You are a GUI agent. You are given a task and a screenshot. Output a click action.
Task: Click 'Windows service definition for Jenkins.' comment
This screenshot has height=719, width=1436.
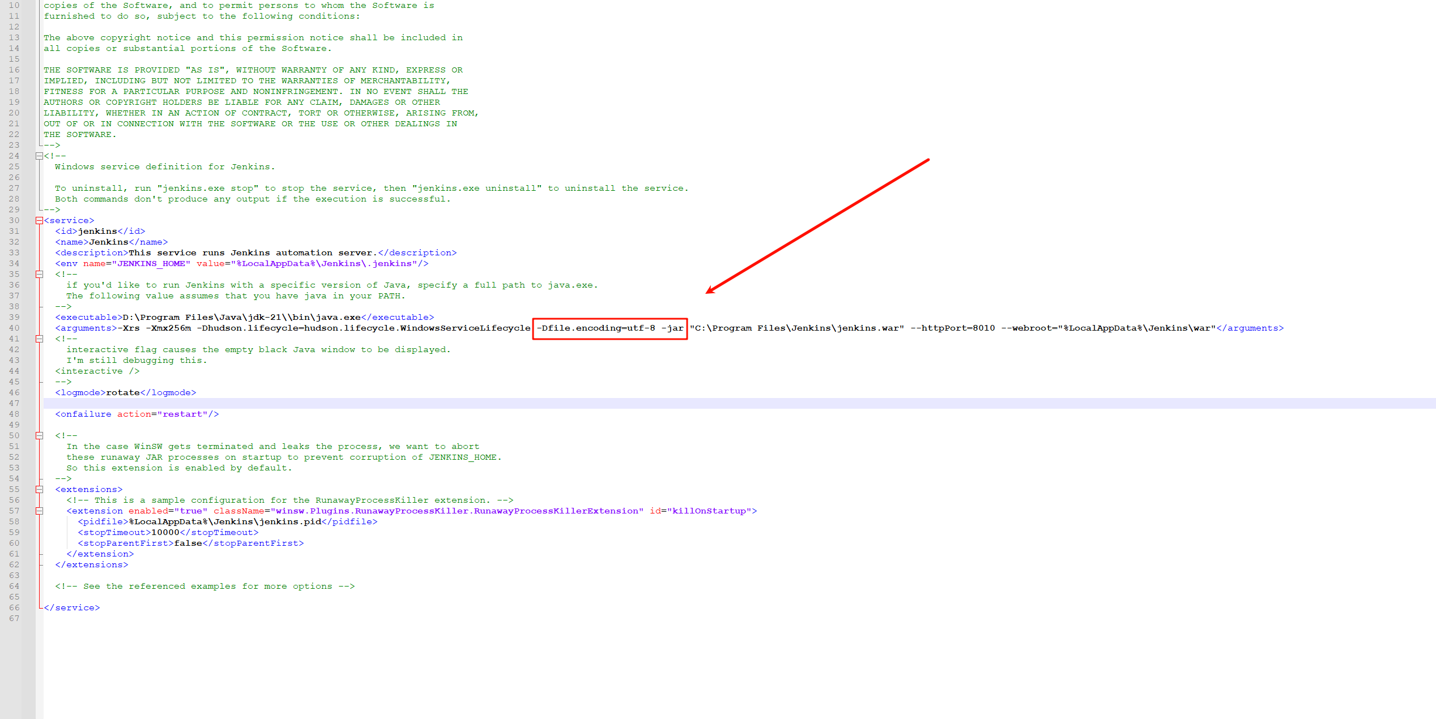[165, 167]
